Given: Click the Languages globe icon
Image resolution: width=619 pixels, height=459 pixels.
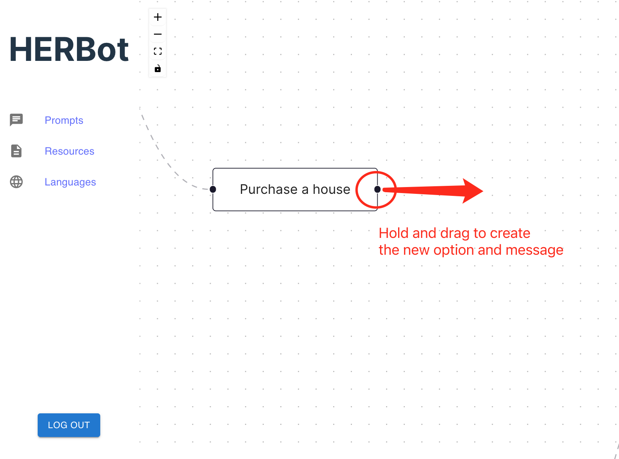Looking at the screenshot, I should click(x=16, y=182).
